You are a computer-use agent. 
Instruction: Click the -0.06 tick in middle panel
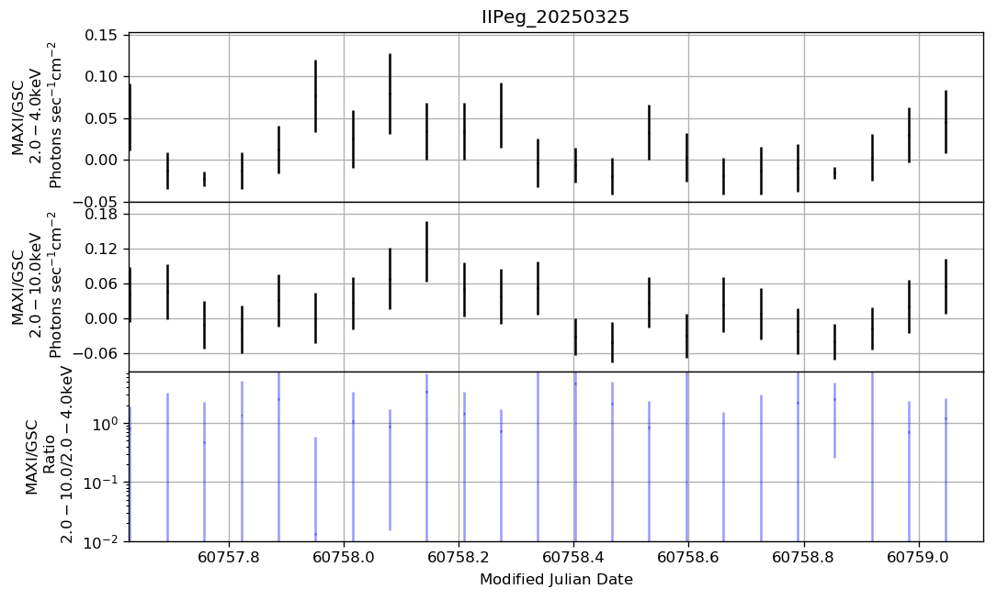[x=94, y=353]
